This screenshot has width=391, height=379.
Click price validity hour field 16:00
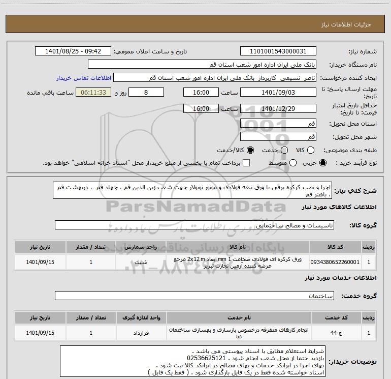[201, 108]
